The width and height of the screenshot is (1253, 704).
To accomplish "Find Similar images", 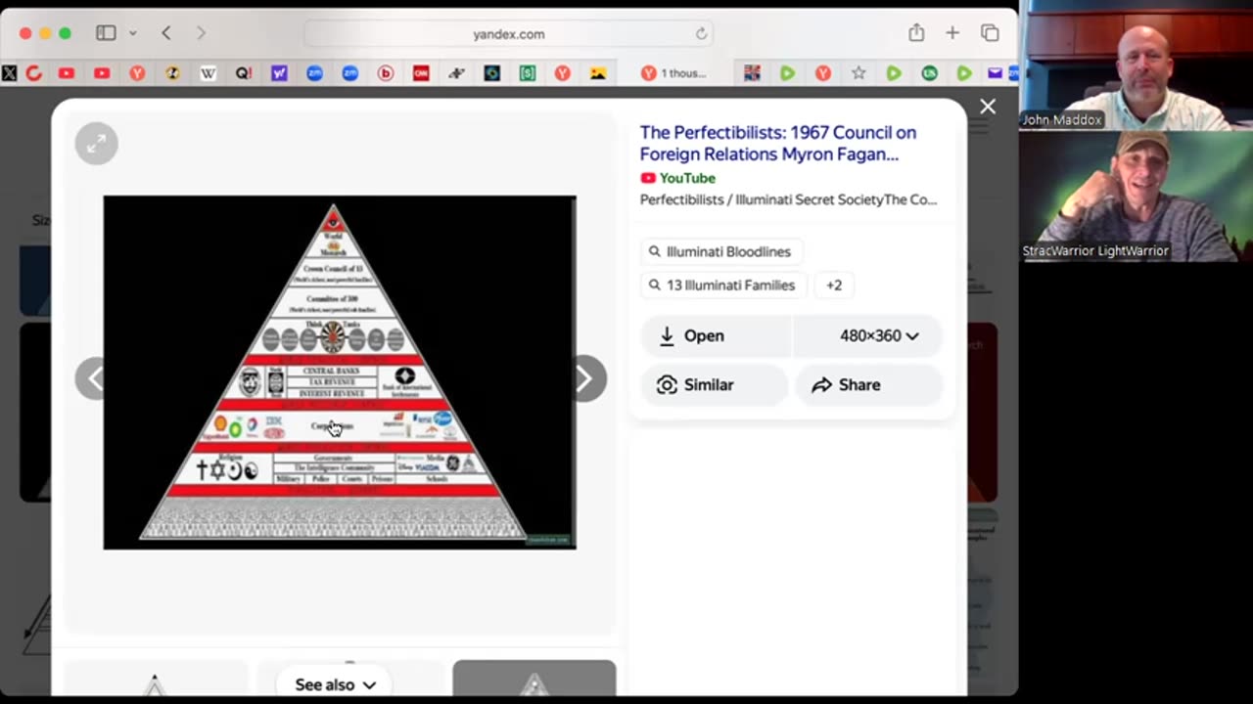I will pos(715,384).
